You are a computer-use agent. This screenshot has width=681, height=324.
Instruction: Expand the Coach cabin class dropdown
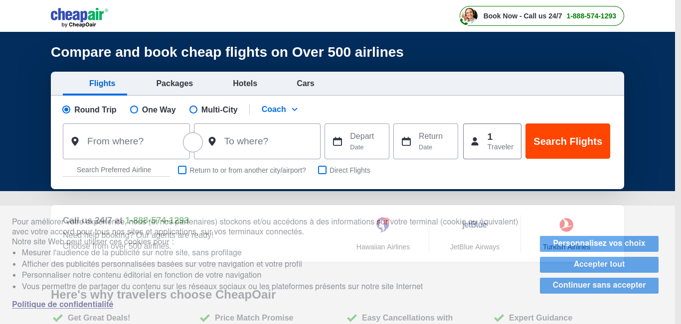(280, 109)
